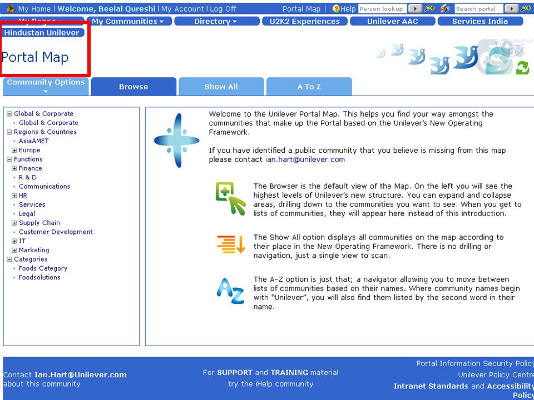The image size is (534, 400).
Task: Click the large Portal Map page heading
Action: [x=35, y=57]
